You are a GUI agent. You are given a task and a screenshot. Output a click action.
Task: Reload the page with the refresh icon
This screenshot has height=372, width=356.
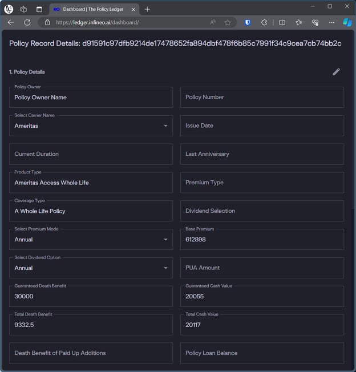27,23
